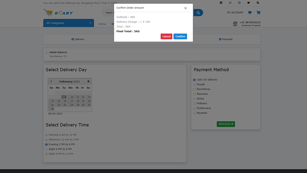Open the Twitter icon link
This screenshot has width=307, height=173.
pyautogui.click(x=249, y=3)
